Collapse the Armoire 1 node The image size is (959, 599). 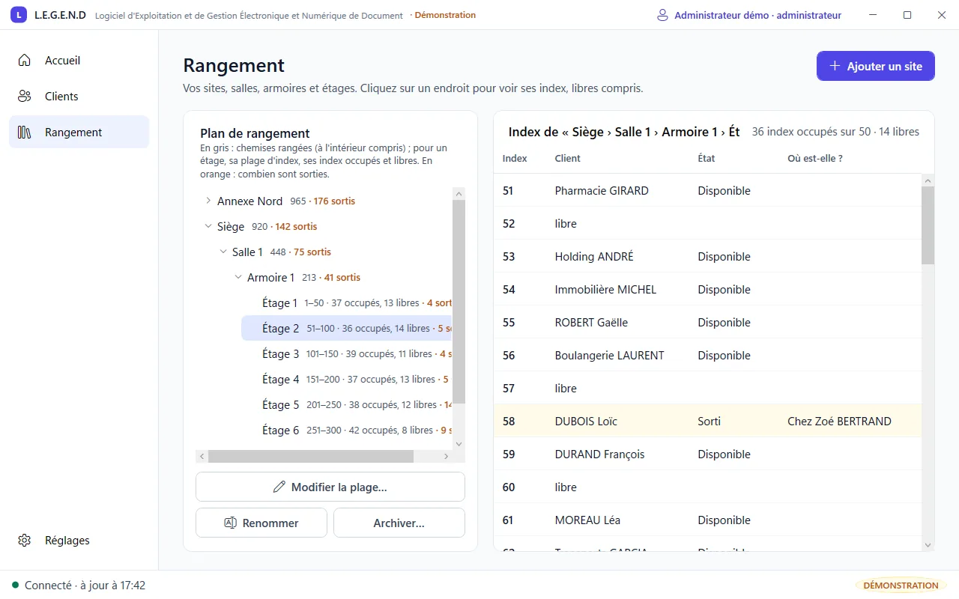[x=238, y=277]
